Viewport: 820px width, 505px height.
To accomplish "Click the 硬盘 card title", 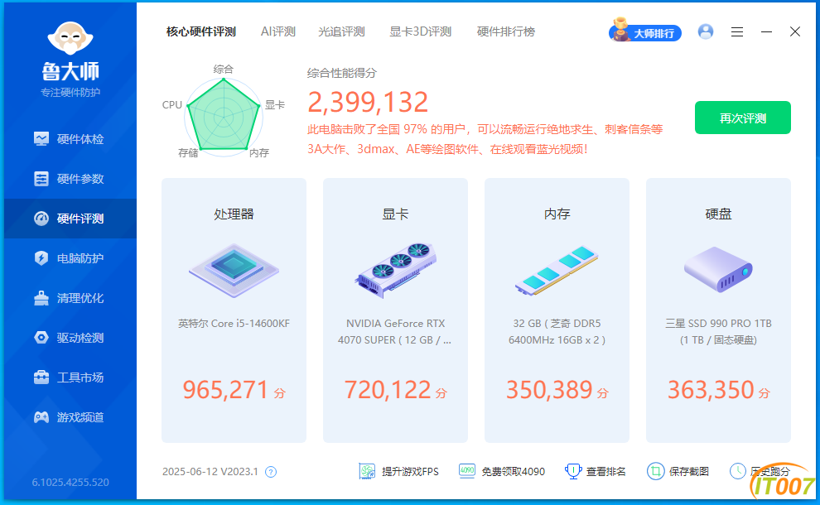I will coord(719,214).
